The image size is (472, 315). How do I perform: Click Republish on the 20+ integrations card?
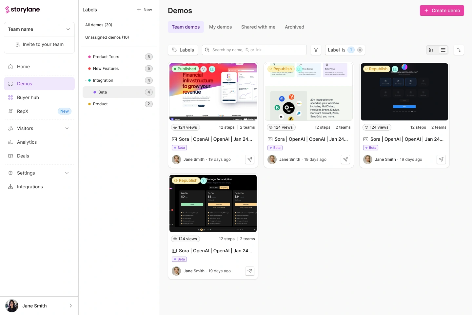click(280, 69)
